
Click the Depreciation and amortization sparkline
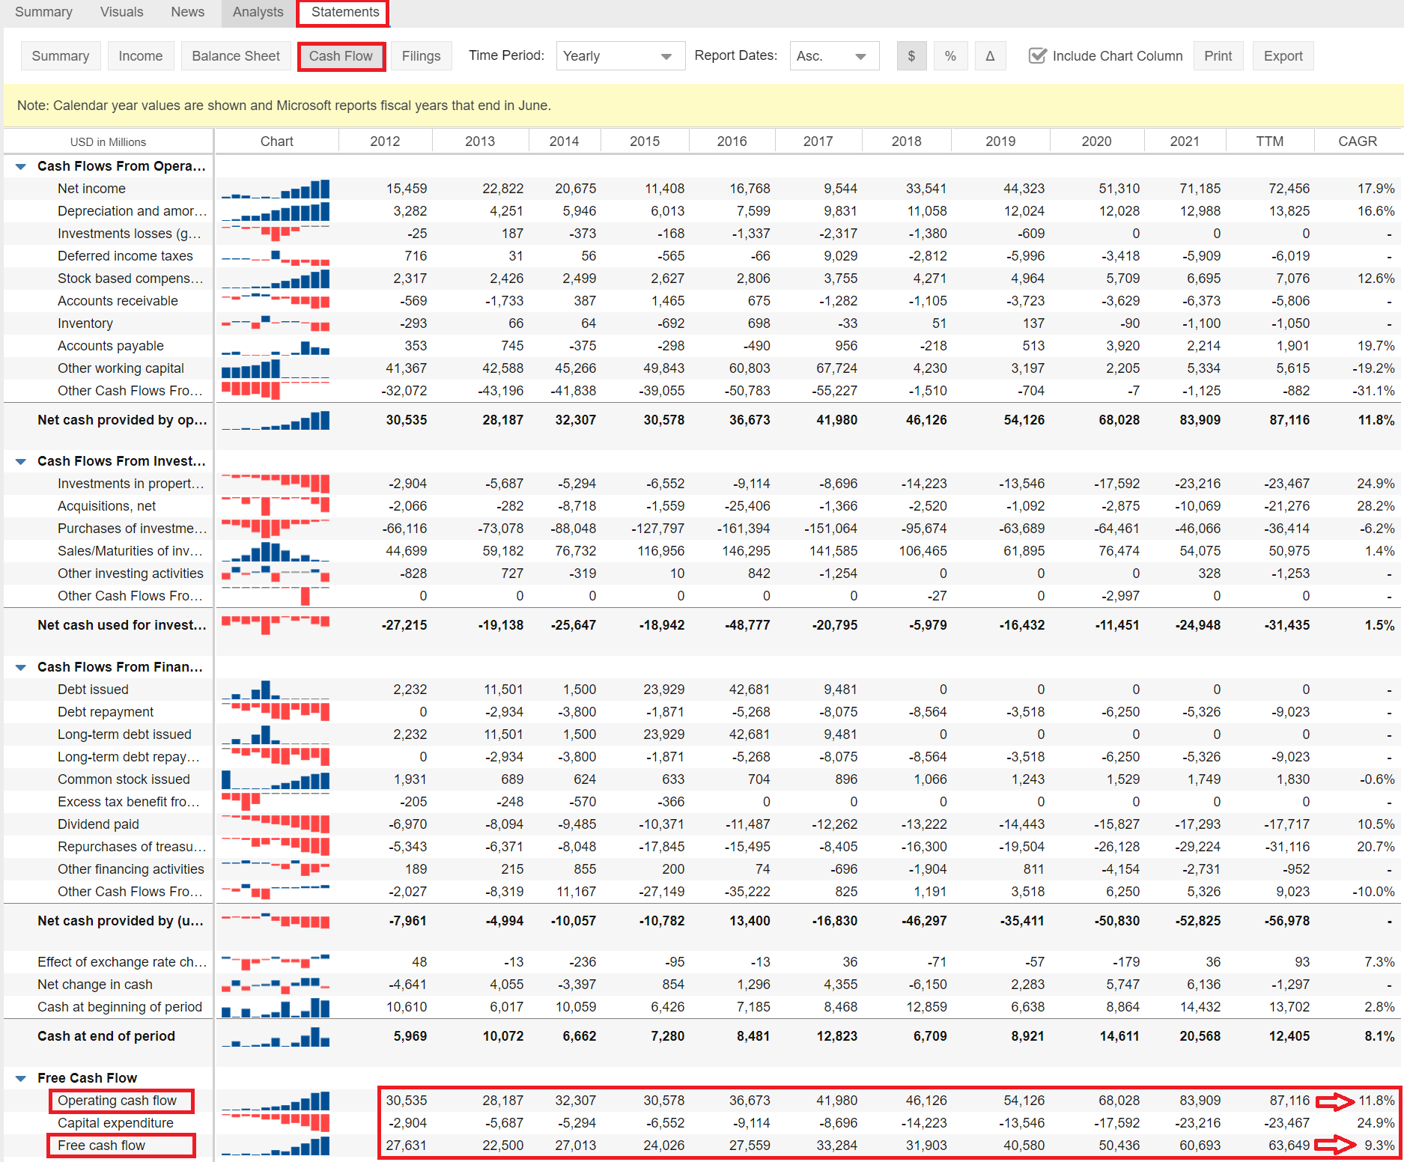276,211
